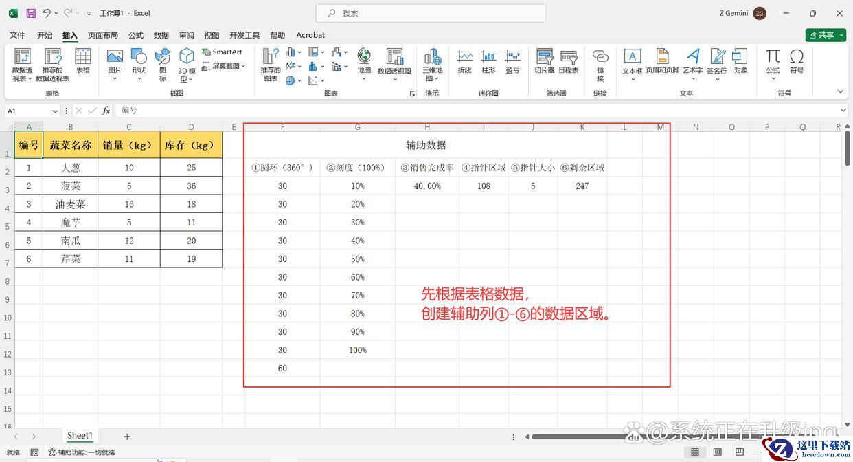The image size is (853, 462).
Task: Expand the Name Box dropdown
Action: point(55,111)
